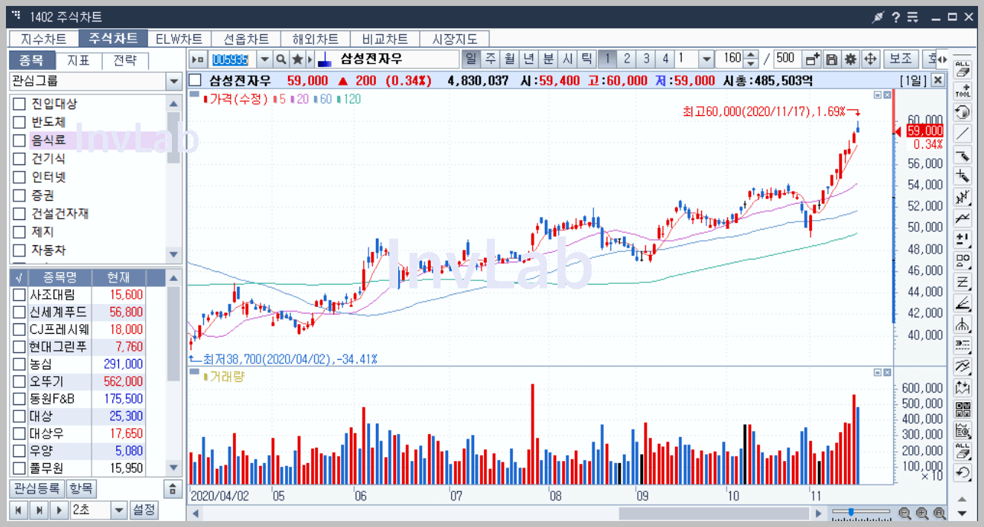Image resolution: width=984 pixels, height=527 pixels.
Task: Click the stock code input field
Action: coord(233,59)
